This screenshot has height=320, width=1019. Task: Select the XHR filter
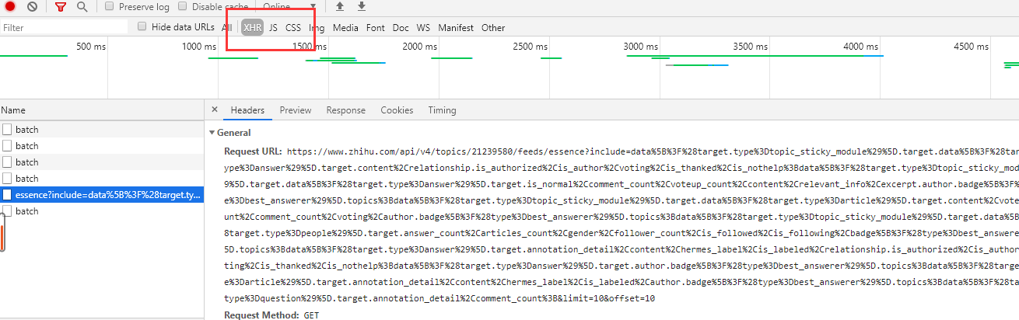252,27
